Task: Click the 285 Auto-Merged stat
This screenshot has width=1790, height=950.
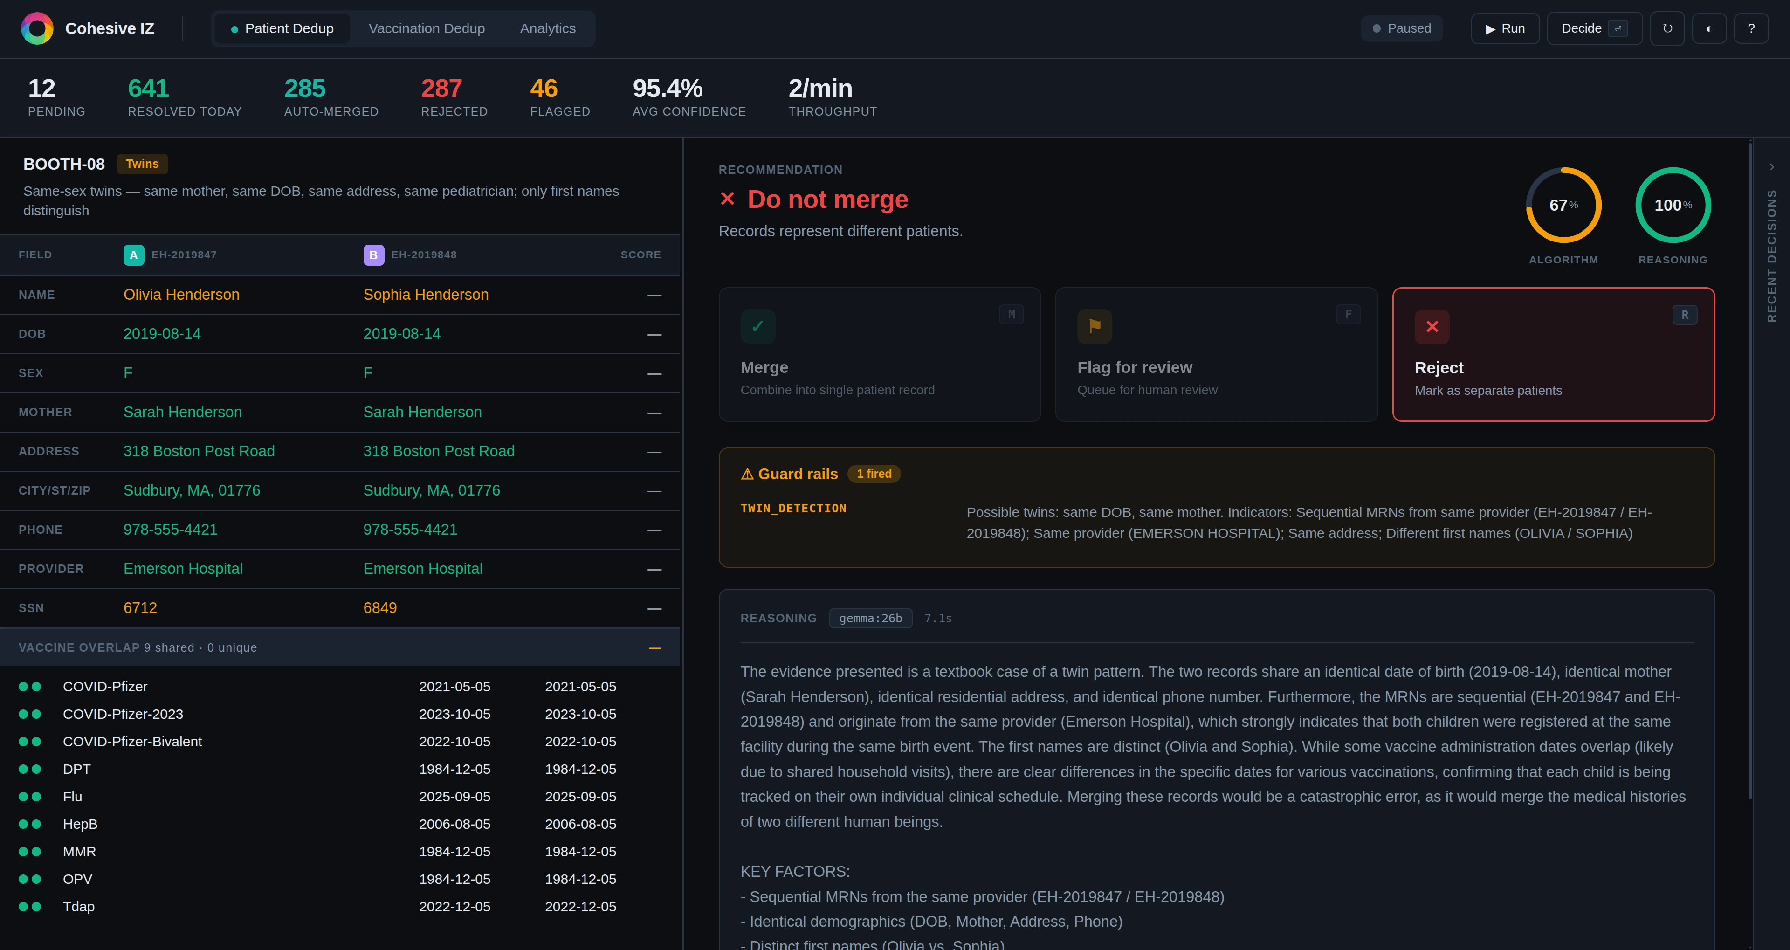Action: (x=331, y=97)
